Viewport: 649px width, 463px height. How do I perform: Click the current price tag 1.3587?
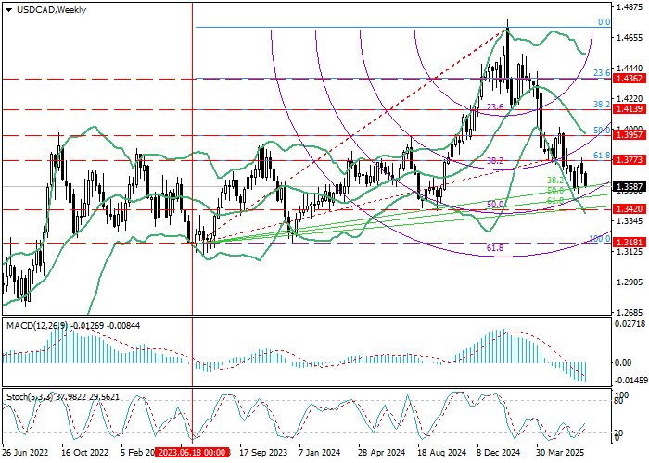point(630,187)
